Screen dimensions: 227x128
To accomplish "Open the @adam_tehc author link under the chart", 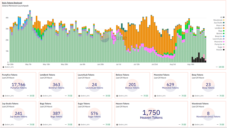I will coord(9,67).
